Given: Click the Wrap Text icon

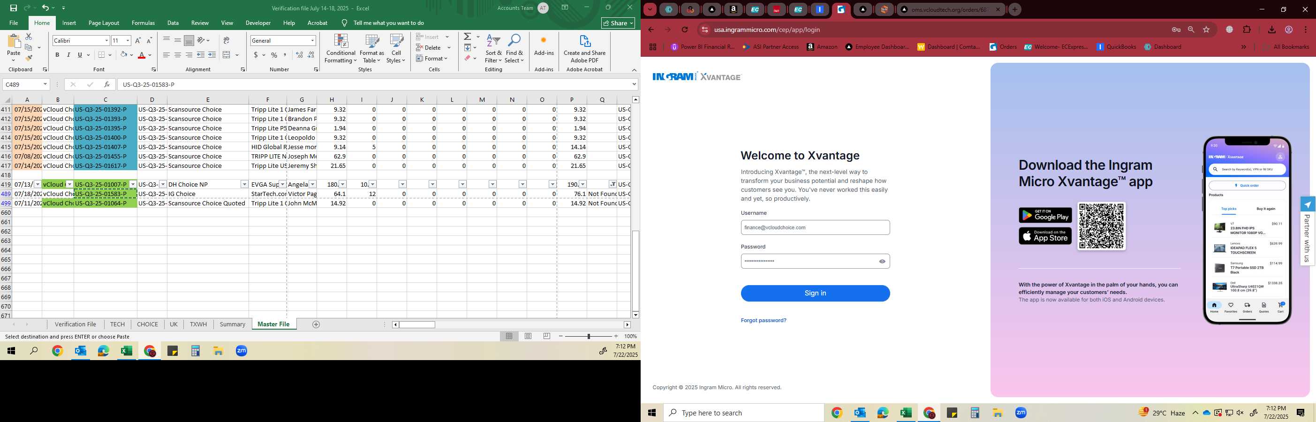Looking at the screenshot, I should (227, 40).
